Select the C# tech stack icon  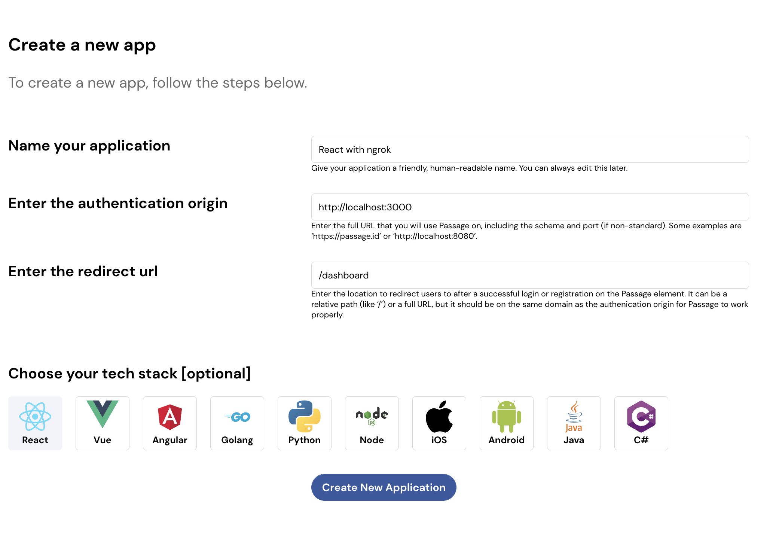click(641, 423)
